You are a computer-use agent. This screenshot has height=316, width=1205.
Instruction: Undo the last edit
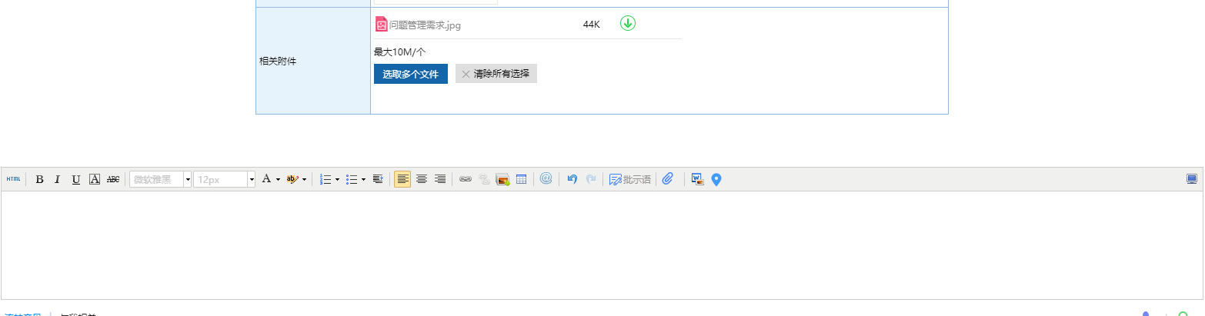[x=572, y=179]
